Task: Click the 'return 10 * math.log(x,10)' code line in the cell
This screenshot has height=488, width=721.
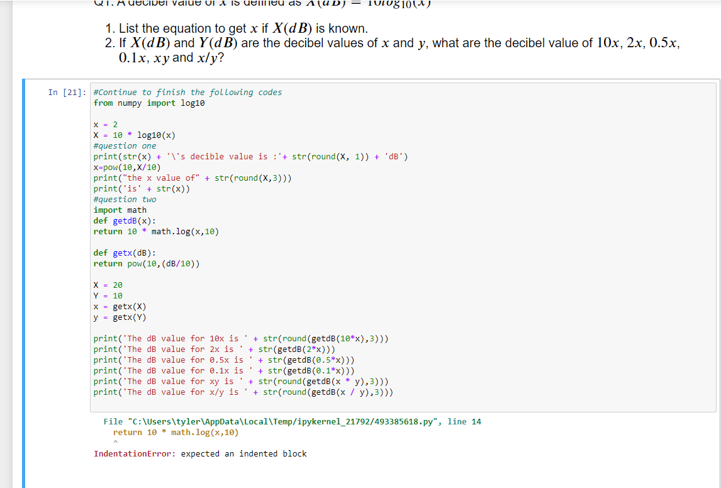Action: pos(156,232)
